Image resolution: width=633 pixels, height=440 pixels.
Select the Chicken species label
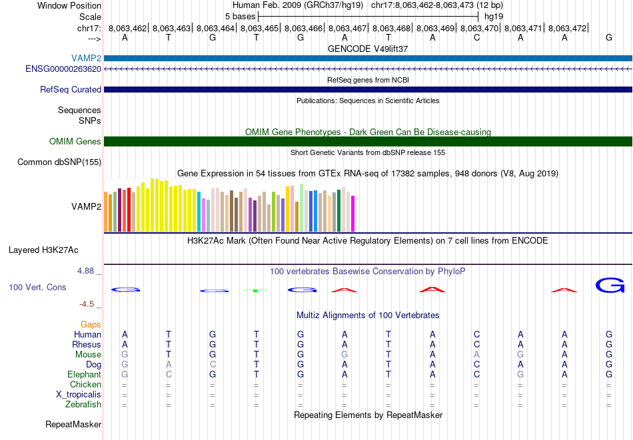point(85,384)
